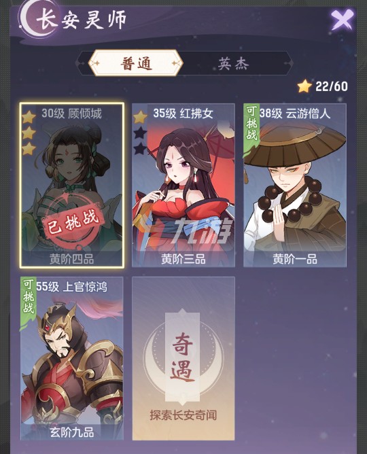
Task: Click the 玄阶九品 rank label
Action: [72, 432]
